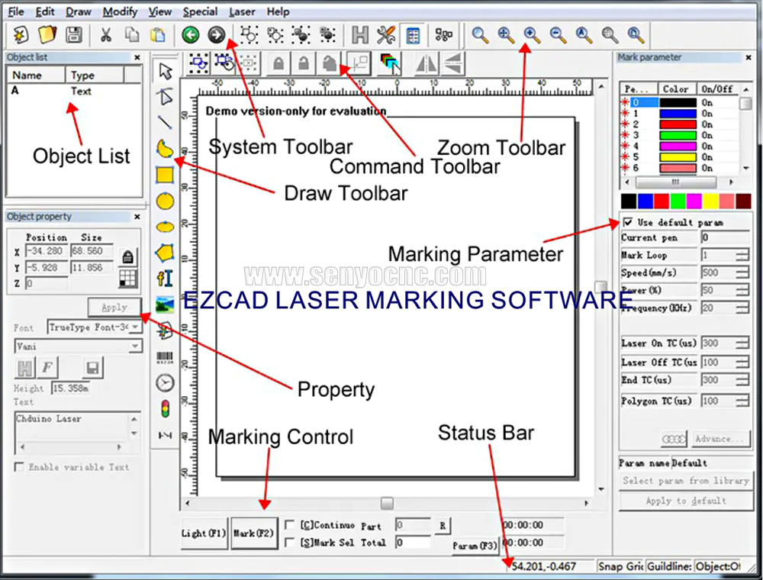Toggle the [C]Continuo checkbox

tap(289, 524)
